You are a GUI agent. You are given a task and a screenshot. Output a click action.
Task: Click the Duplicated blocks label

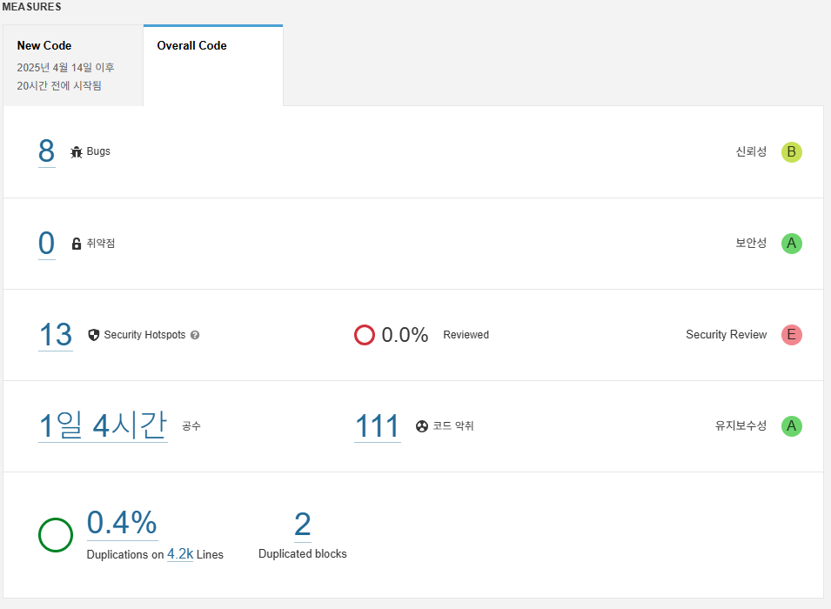coord(303,554)
